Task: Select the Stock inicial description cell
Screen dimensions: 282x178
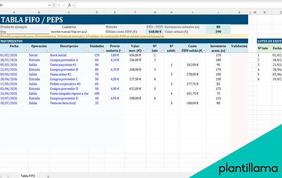Action: 69,55
